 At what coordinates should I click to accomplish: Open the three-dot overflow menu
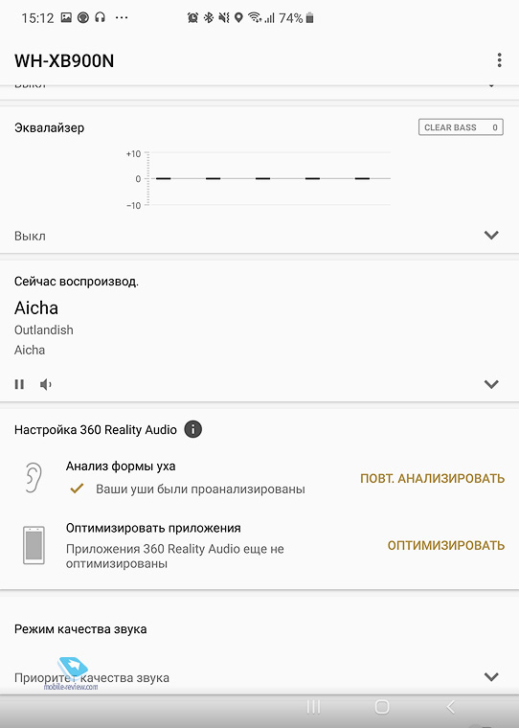point(499,60)
